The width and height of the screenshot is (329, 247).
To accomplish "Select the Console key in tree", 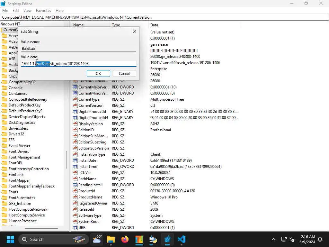I will [15, 87].
